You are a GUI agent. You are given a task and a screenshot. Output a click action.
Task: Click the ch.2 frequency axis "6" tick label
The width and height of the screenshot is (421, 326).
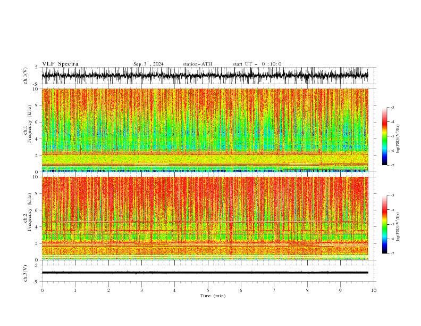click(37, 210)
